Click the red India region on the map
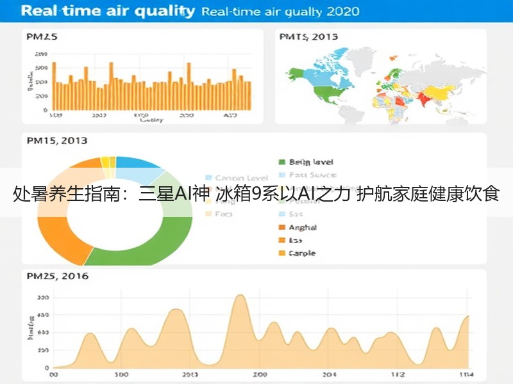 (x=424, y=99)
